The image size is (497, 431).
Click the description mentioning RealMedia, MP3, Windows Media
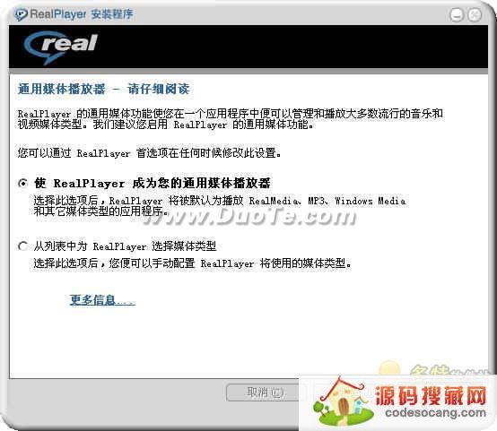[x=219, y=206]
